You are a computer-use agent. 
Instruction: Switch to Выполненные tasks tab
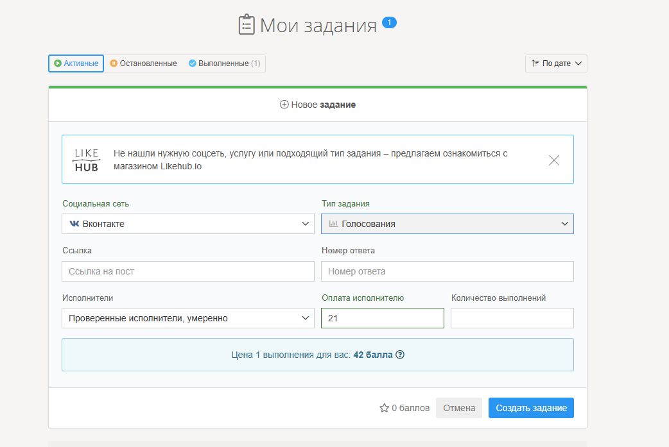point(224,63)
